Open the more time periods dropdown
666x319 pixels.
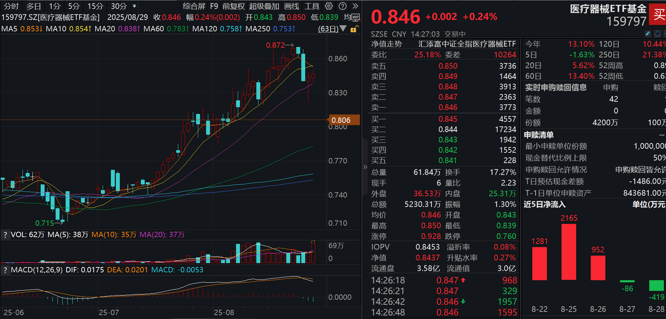(x=134, y=6)
